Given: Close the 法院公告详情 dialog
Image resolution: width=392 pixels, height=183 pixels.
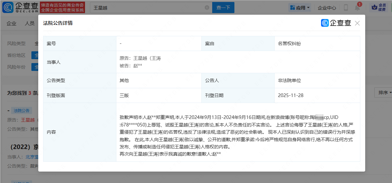Looking at the screenshot, I should pos(357,23).
